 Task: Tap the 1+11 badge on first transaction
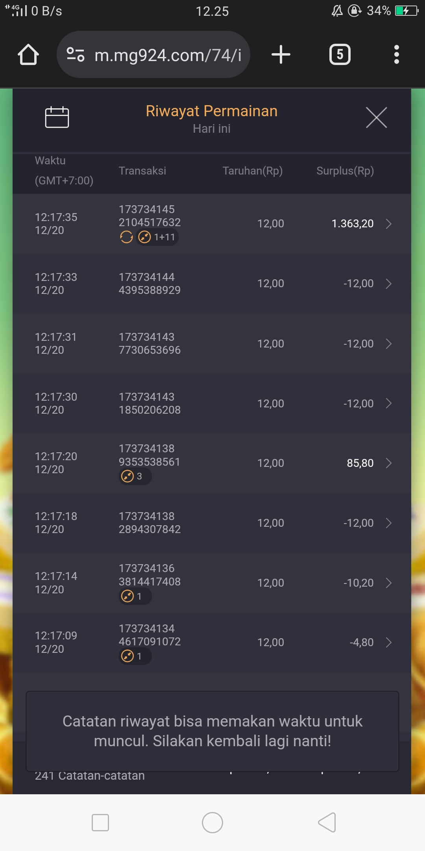click(157, 237)
